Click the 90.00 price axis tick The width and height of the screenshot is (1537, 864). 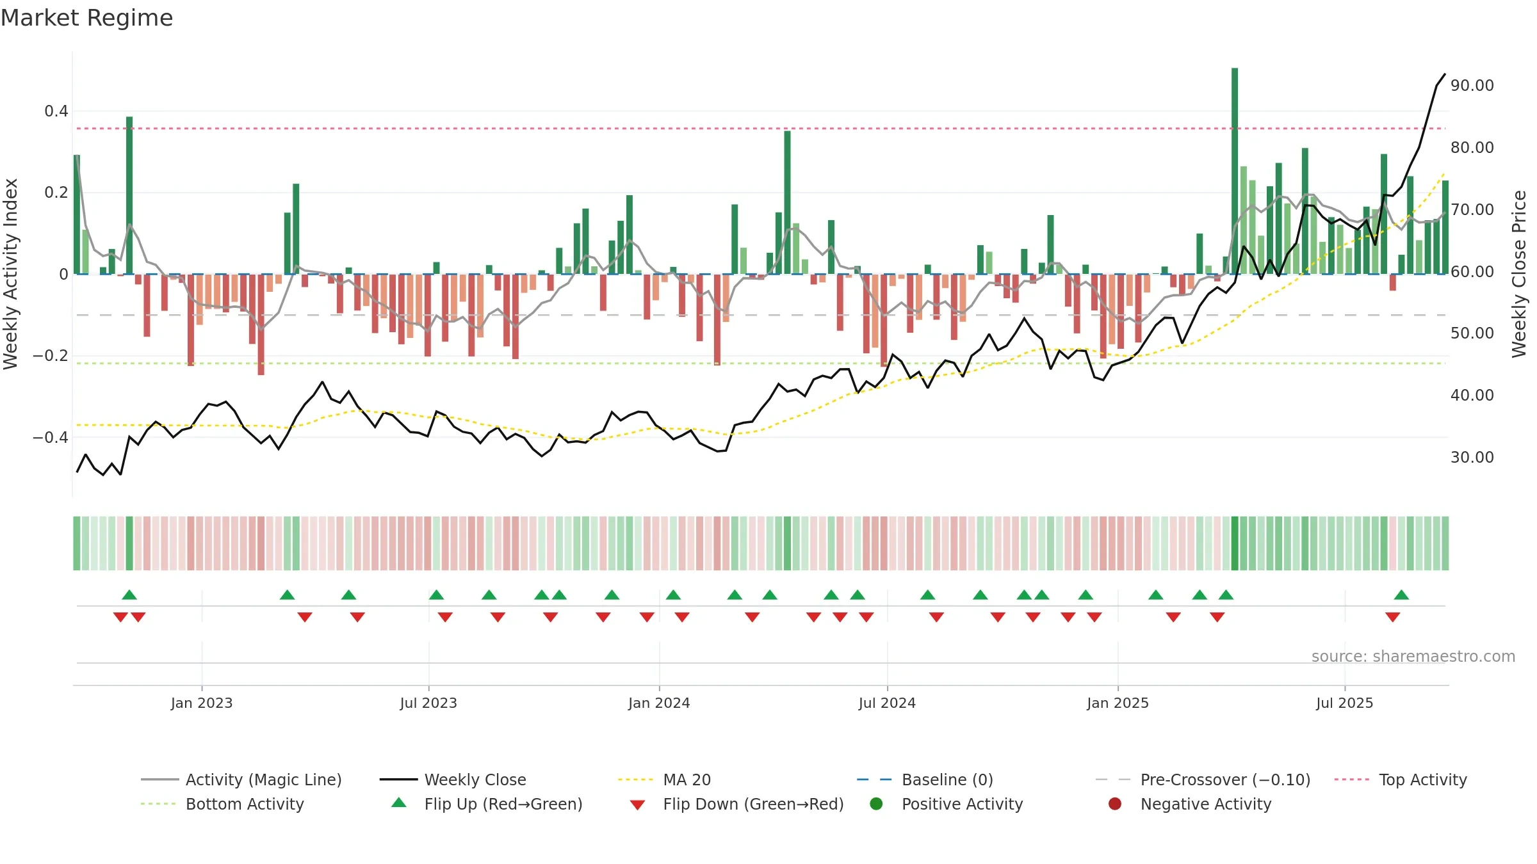1472,85
